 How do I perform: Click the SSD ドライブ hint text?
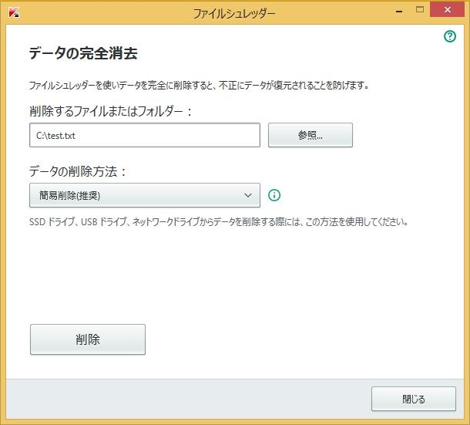coord(219,222)
